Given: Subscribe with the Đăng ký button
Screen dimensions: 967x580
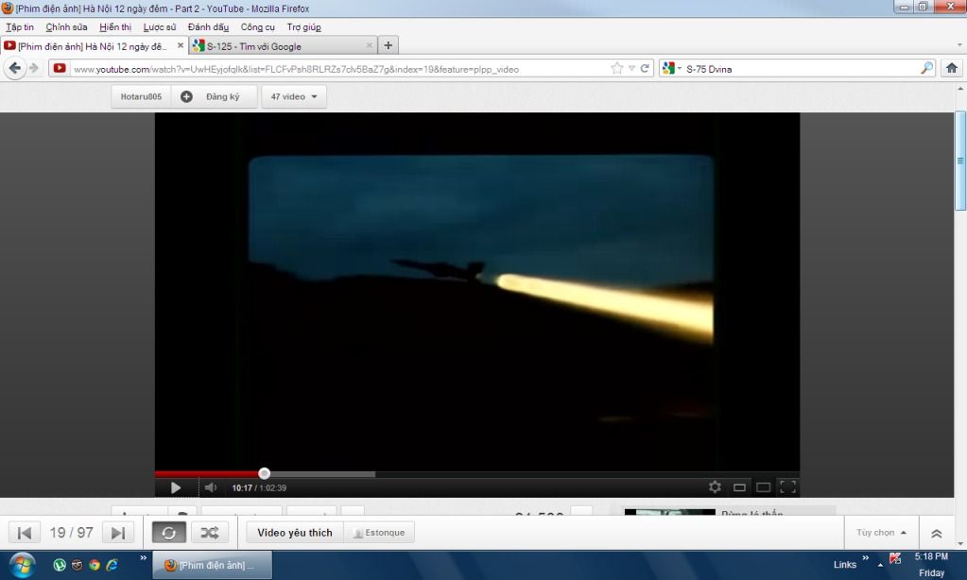Looking at the screenshot, I should pyautogui.click(x=214, y=96).
